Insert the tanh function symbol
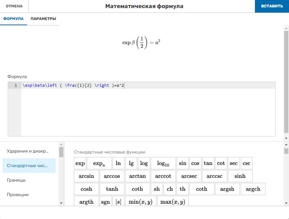This screenshot has height=219, width=289. tap(112, 189)
